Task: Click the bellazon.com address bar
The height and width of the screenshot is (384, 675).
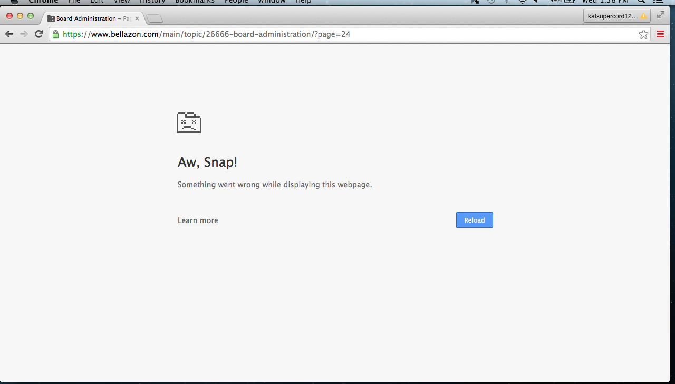Action: click(x=316, y=34)
